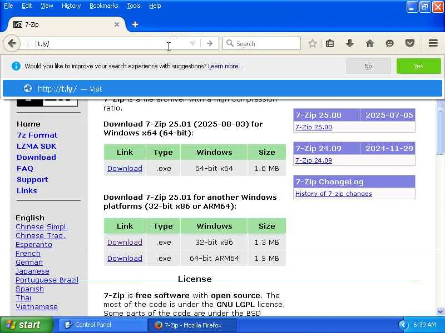Viewport: 445px width, 333px height.
Task: Open History of 7-zip changes link
Action: pos(333,194)
